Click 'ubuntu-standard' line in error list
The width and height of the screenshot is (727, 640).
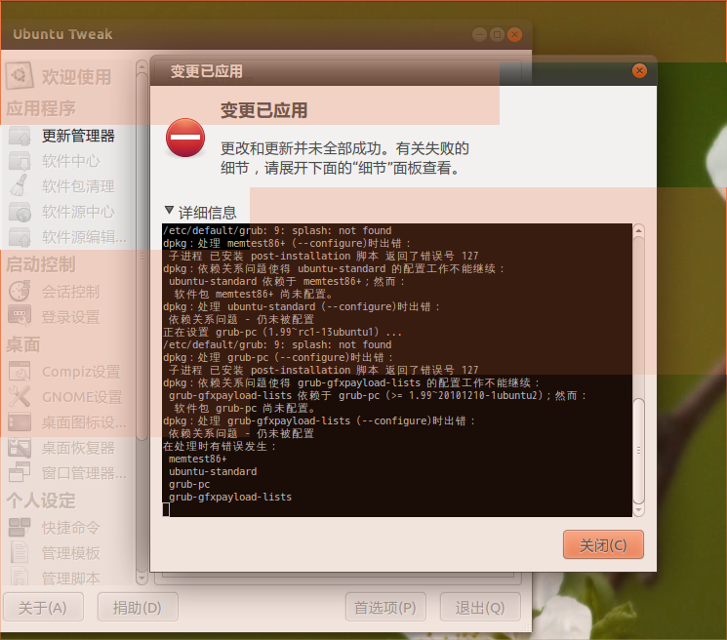coord(213,471)
